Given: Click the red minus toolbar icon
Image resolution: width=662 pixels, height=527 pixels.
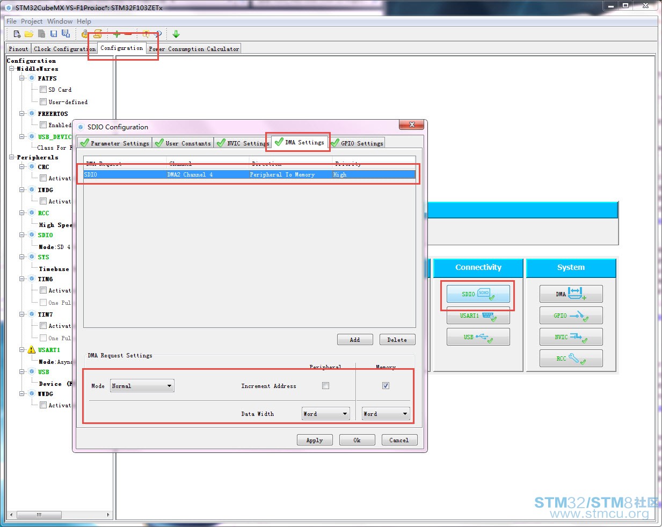Looking at the screenshot, I should point(128,34).
